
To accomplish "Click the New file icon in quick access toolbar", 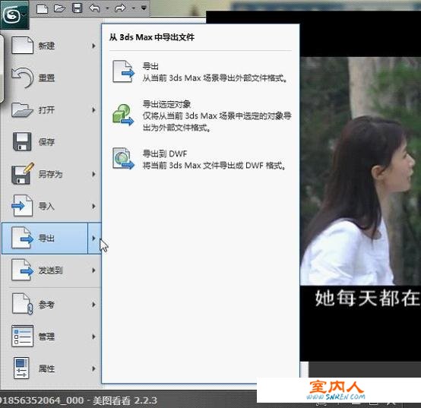I will coord(42,8).
